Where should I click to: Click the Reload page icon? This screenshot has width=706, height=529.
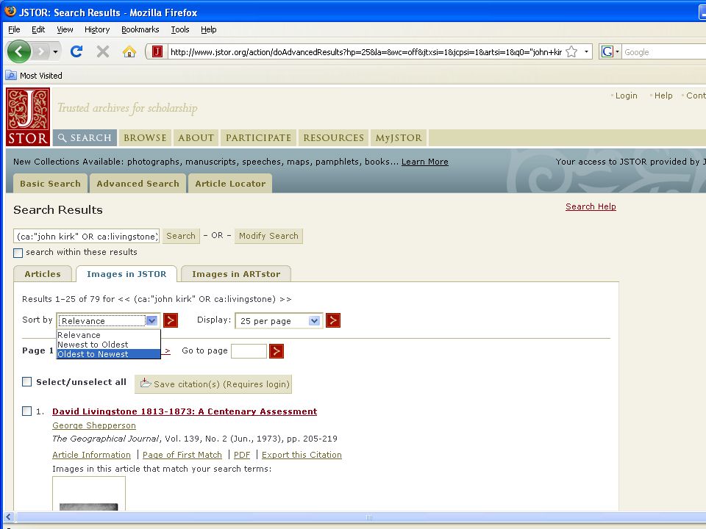(76, 51)
